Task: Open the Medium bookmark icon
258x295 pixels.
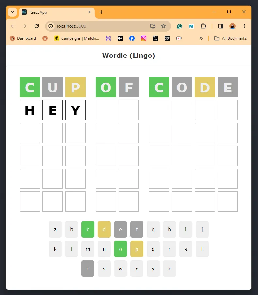Action: tap(120, 38)
